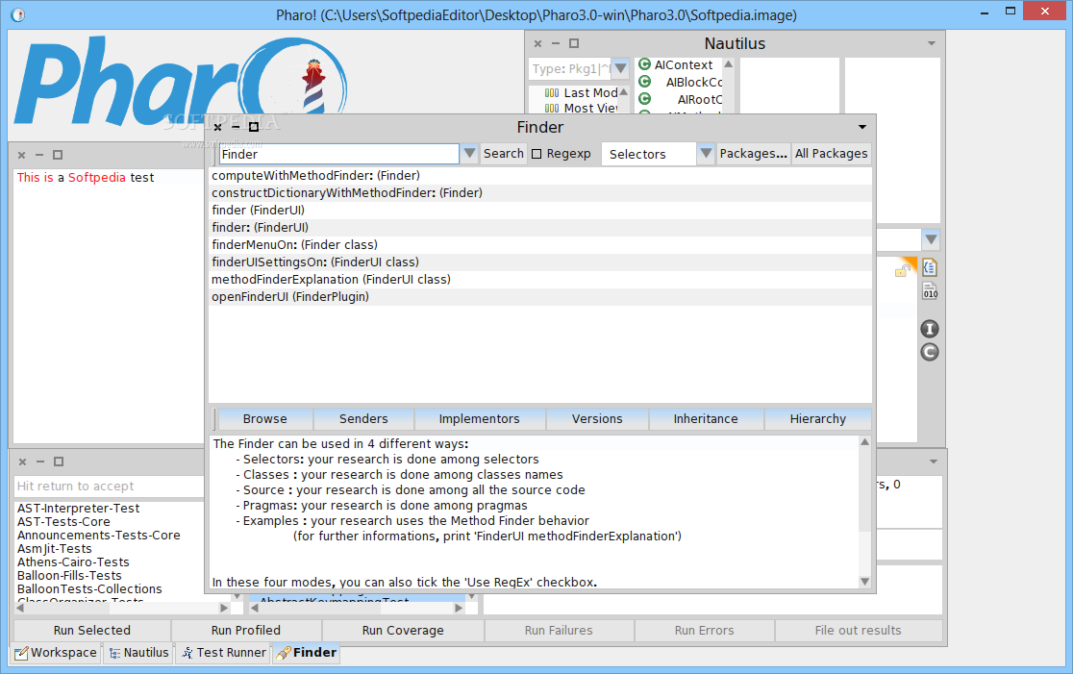Open the Finder search history dropdown arrow

click(x=469, y=153)
